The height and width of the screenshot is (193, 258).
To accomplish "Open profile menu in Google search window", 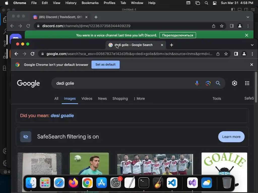I will tap(244, 54).
